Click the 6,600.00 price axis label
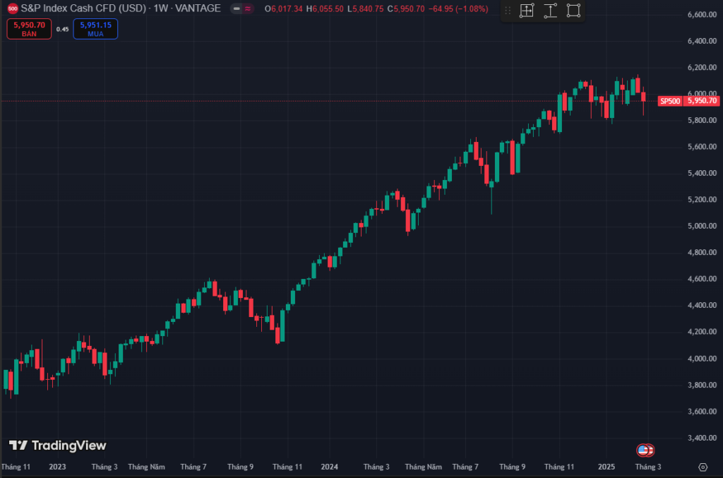The width and height of the screenshot is (723, 478). pos(702,15)
